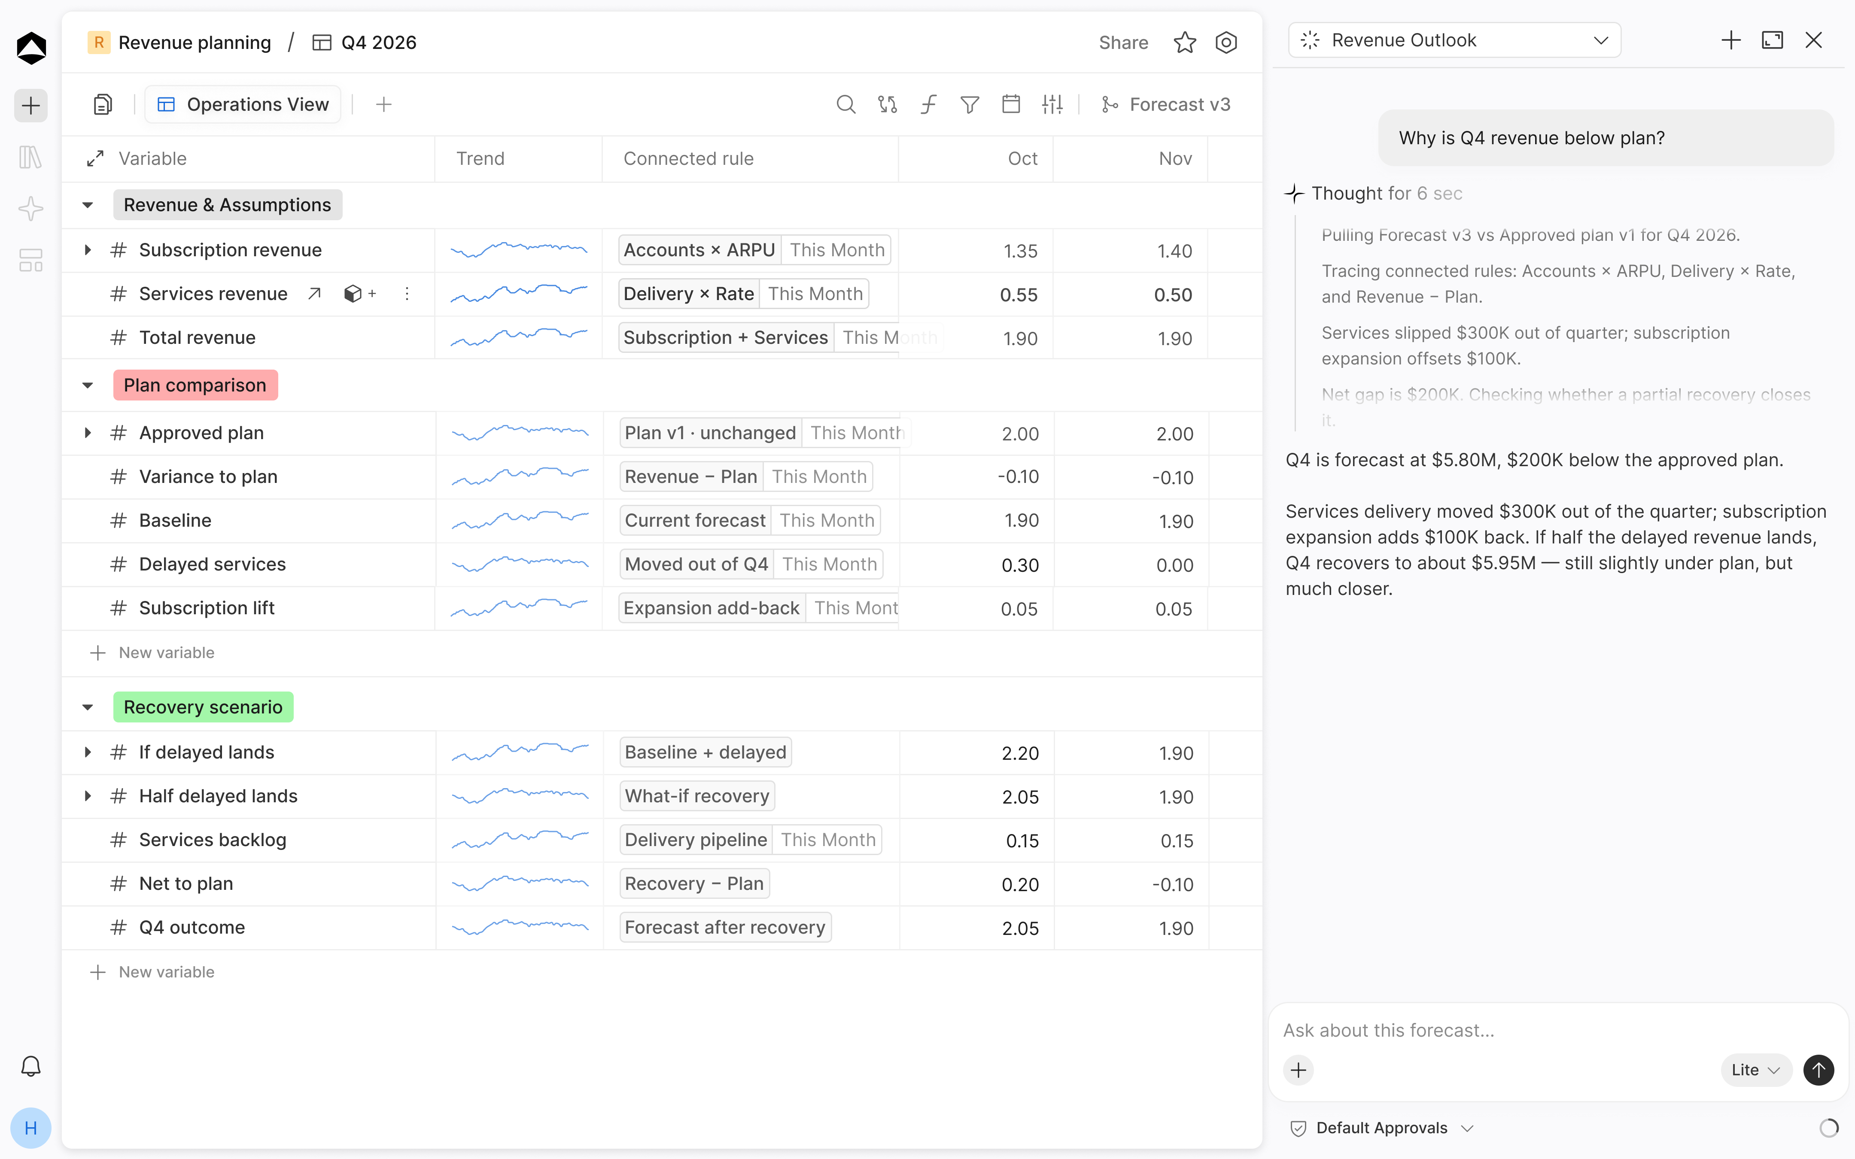Image resolution: width=1855 pixels, height=1159 pixels.
Task: Expand the If delayed lands row
Action: [88, 752]
